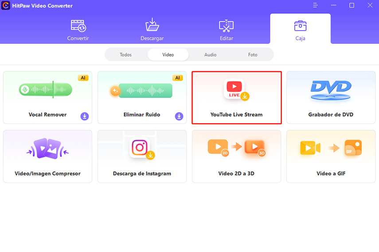The width and height of the screenshot is (379, 252).
Task: Click the YouTube Live Stream label
Action: (236, 115)
